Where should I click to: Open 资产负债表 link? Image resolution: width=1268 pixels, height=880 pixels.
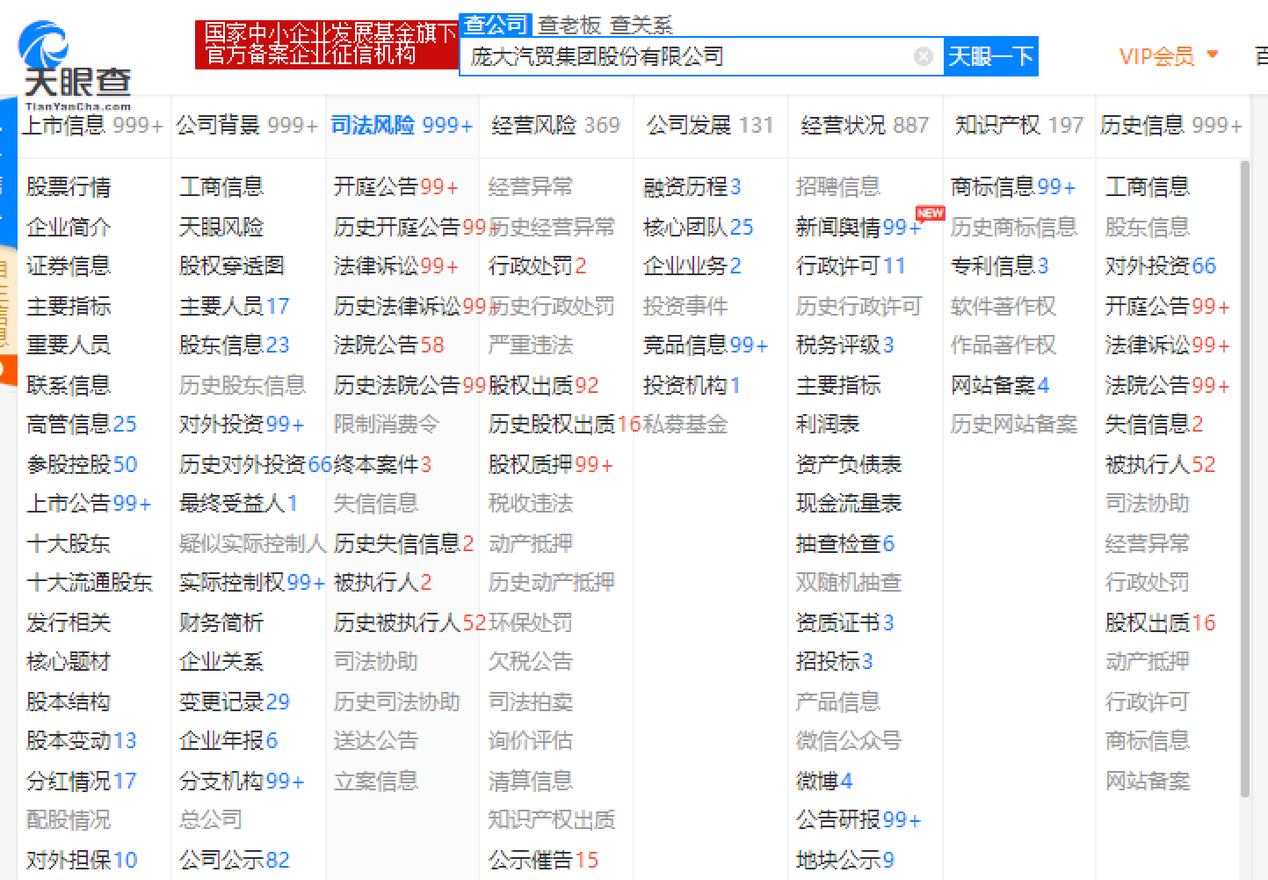(x=849, y=464)
